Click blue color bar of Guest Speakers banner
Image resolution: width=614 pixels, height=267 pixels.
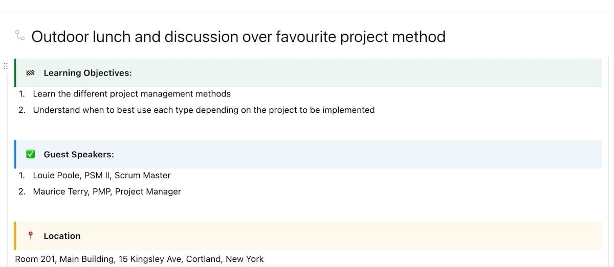[x=15, y=154]
